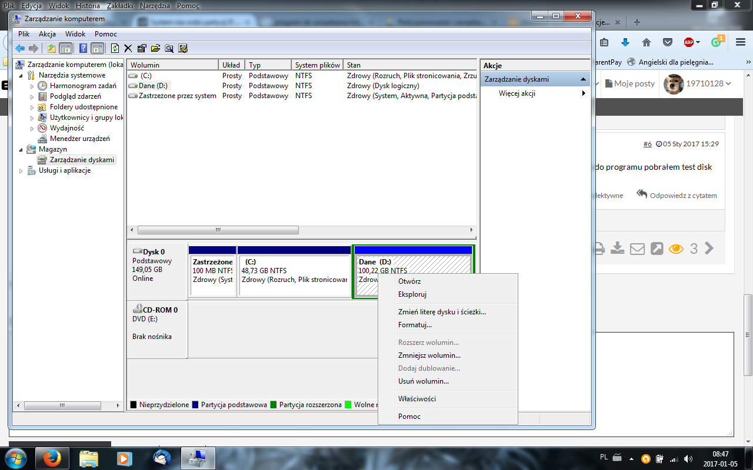Expand the Użytkownicy i grupy lokalne arrow
This screenshot has height=470, width=753.
click(32, 117)
